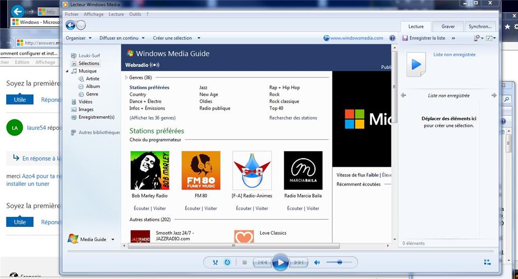Switch to the Graver tab
Image resolution: width=518 pixels, height=279 pixels.
(448, 26)
